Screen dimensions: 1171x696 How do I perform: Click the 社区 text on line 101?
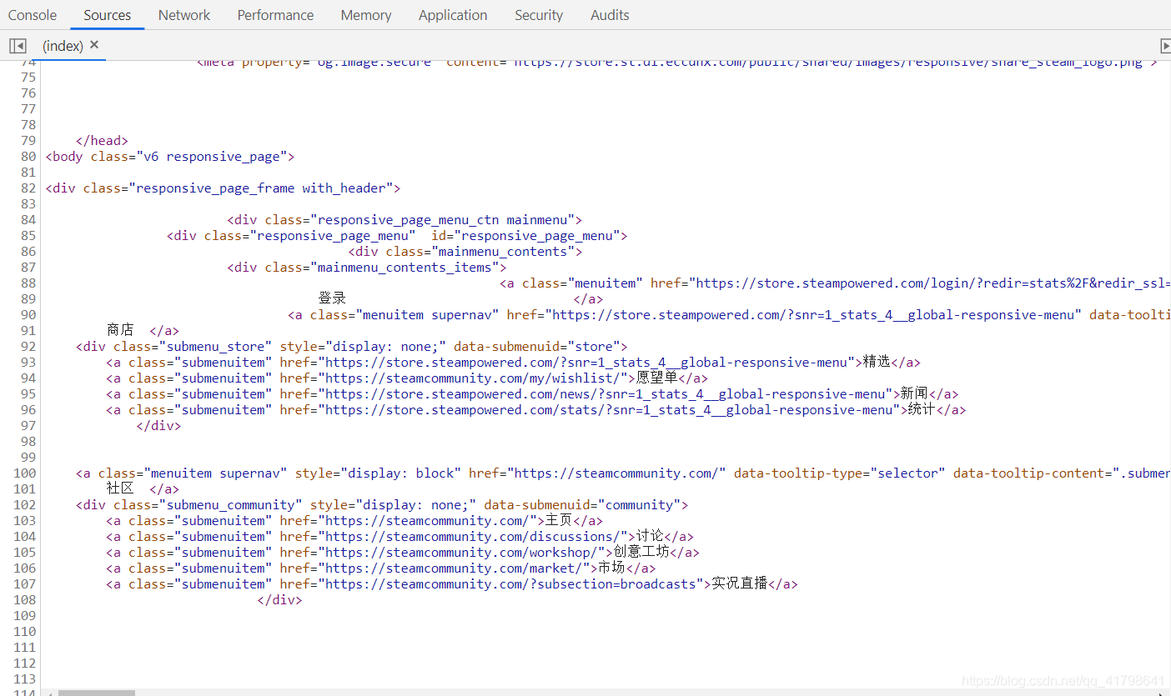pos(120,488)
